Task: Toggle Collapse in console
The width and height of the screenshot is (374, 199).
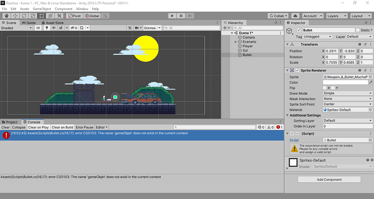Action: click(19, 127)
